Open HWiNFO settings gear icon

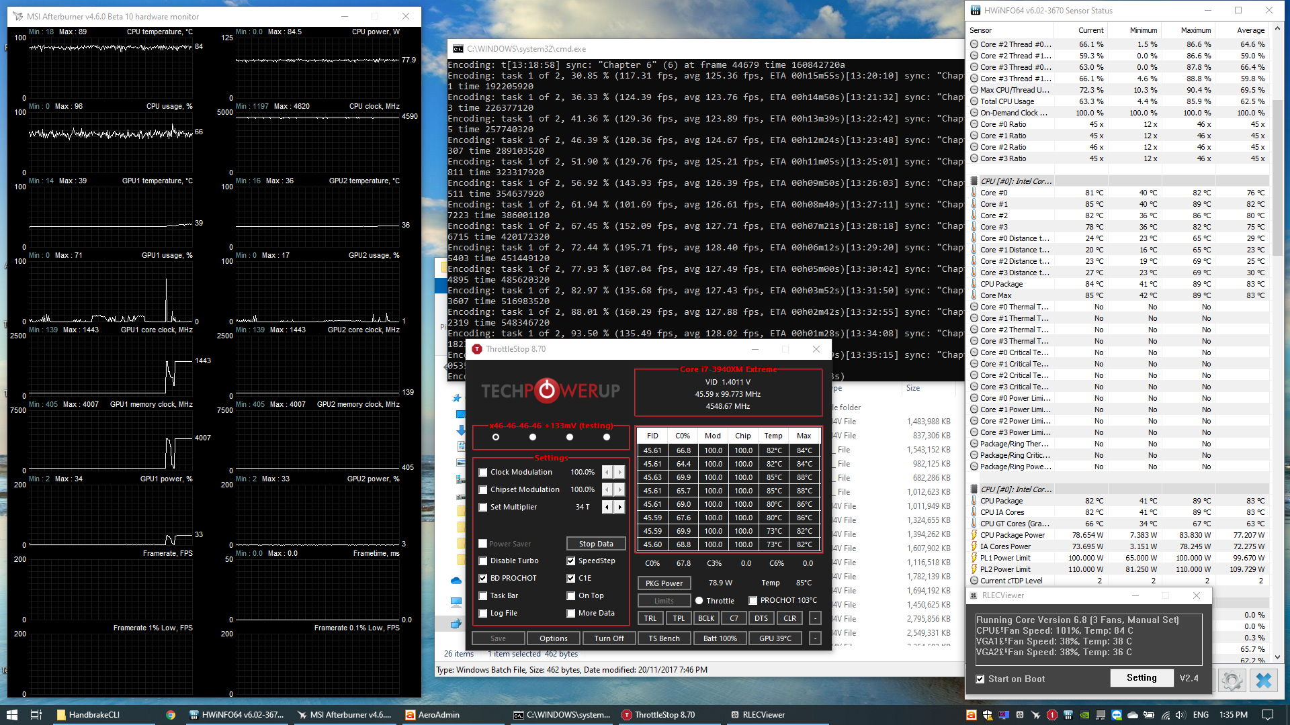1232,681
